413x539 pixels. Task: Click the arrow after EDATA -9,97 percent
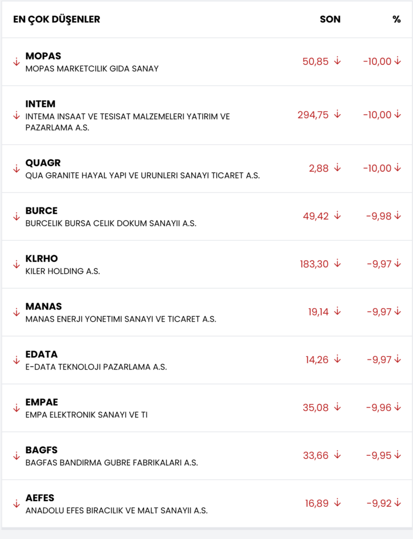397,360
